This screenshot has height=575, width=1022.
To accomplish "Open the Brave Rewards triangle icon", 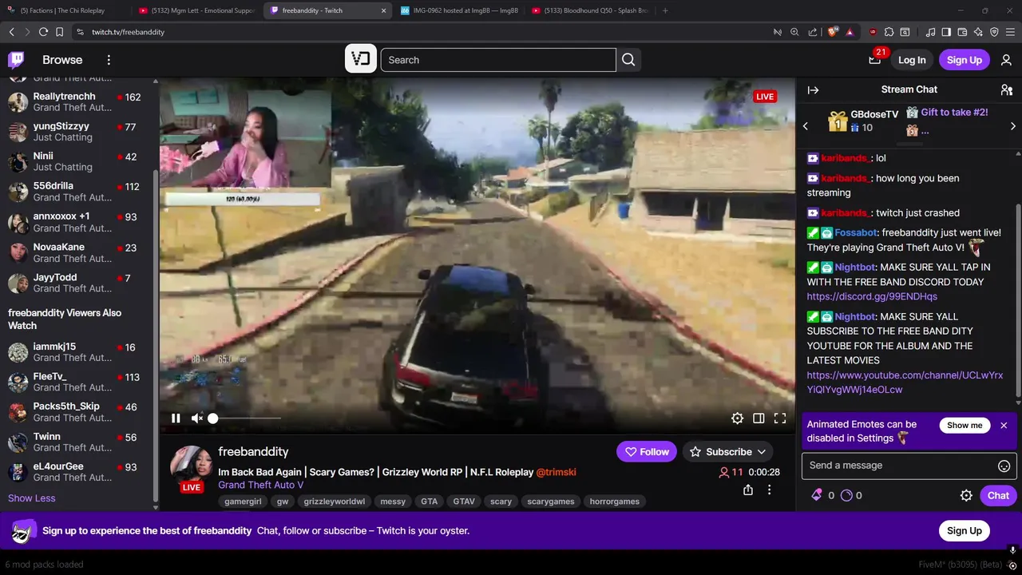I will click(x=850, y=32).
